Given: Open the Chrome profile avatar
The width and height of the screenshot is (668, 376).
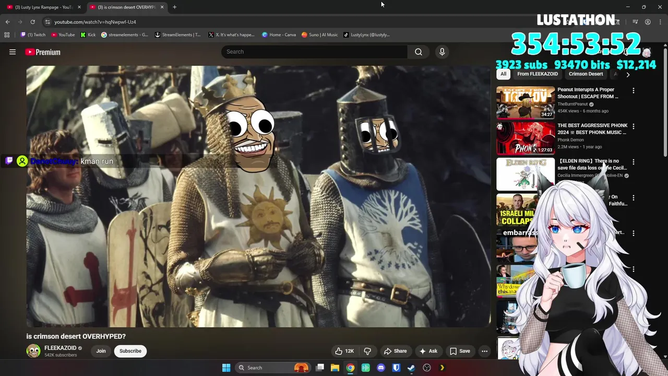Looking at the screenshot, I should [x=648, y=22].
